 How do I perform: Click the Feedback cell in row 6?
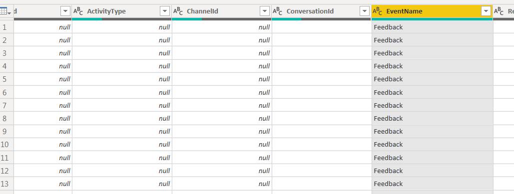432,92
